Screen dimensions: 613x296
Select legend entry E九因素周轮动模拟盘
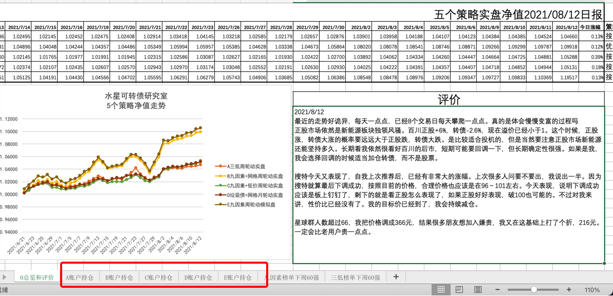tap(251, 205)
